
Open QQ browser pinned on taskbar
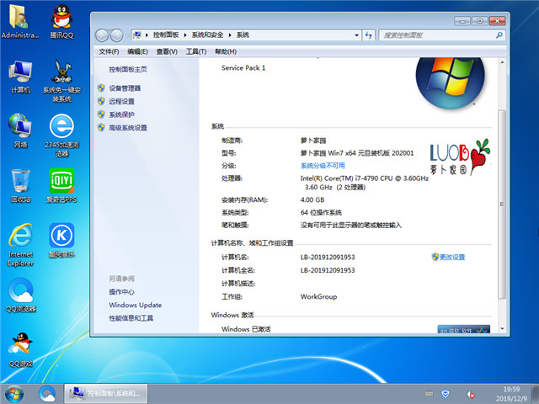47,394
